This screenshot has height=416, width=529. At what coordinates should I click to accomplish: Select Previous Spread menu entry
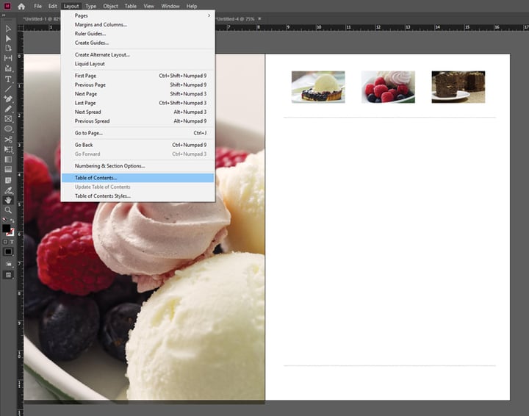pyautogui.click(x=137, y=121)
